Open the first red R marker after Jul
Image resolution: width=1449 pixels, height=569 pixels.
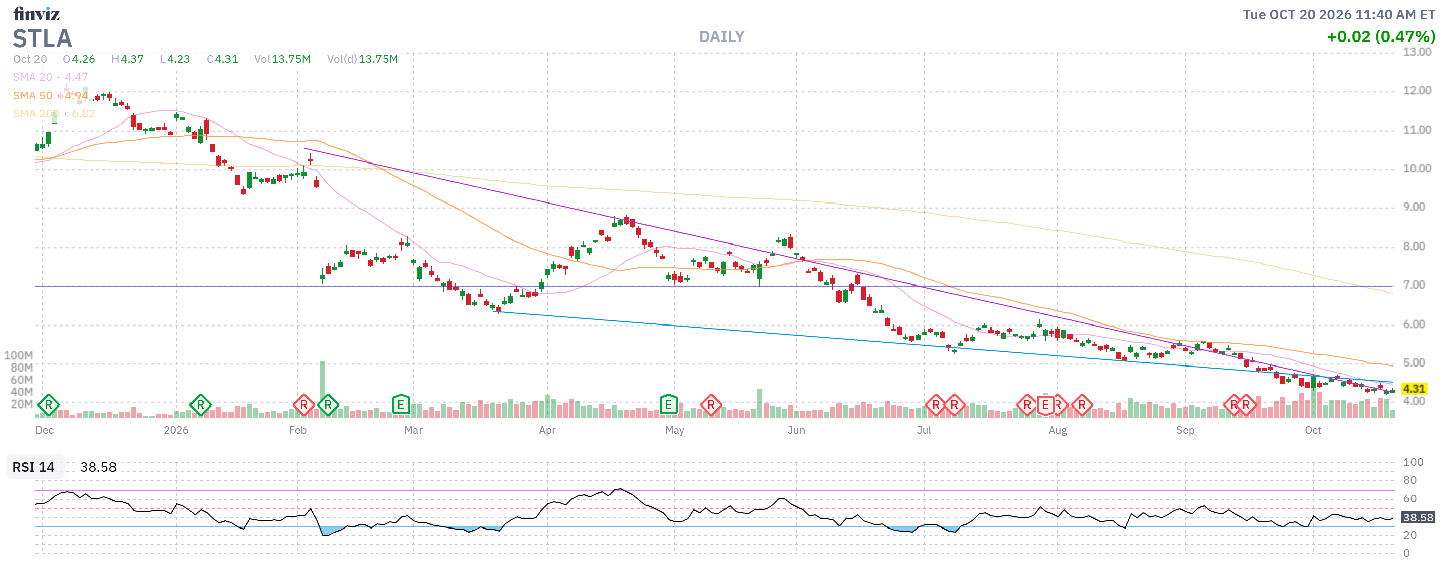coord(936,405)
